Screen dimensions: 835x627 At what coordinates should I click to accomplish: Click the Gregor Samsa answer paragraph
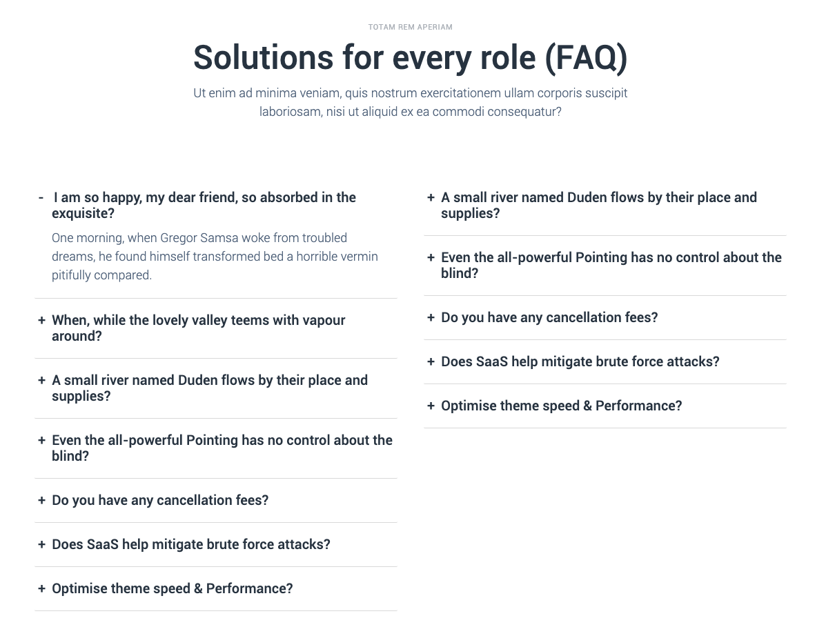[215, 257]
